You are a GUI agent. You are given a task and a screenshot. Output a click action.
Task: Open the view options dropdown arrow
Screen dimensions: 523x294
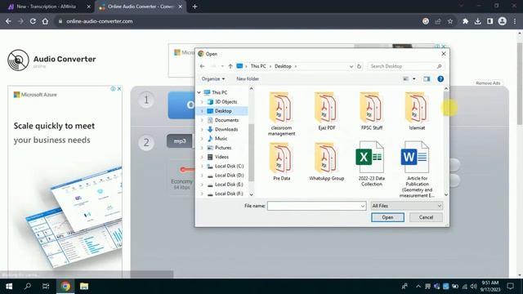pyautogui.click(x=414, y=79)
